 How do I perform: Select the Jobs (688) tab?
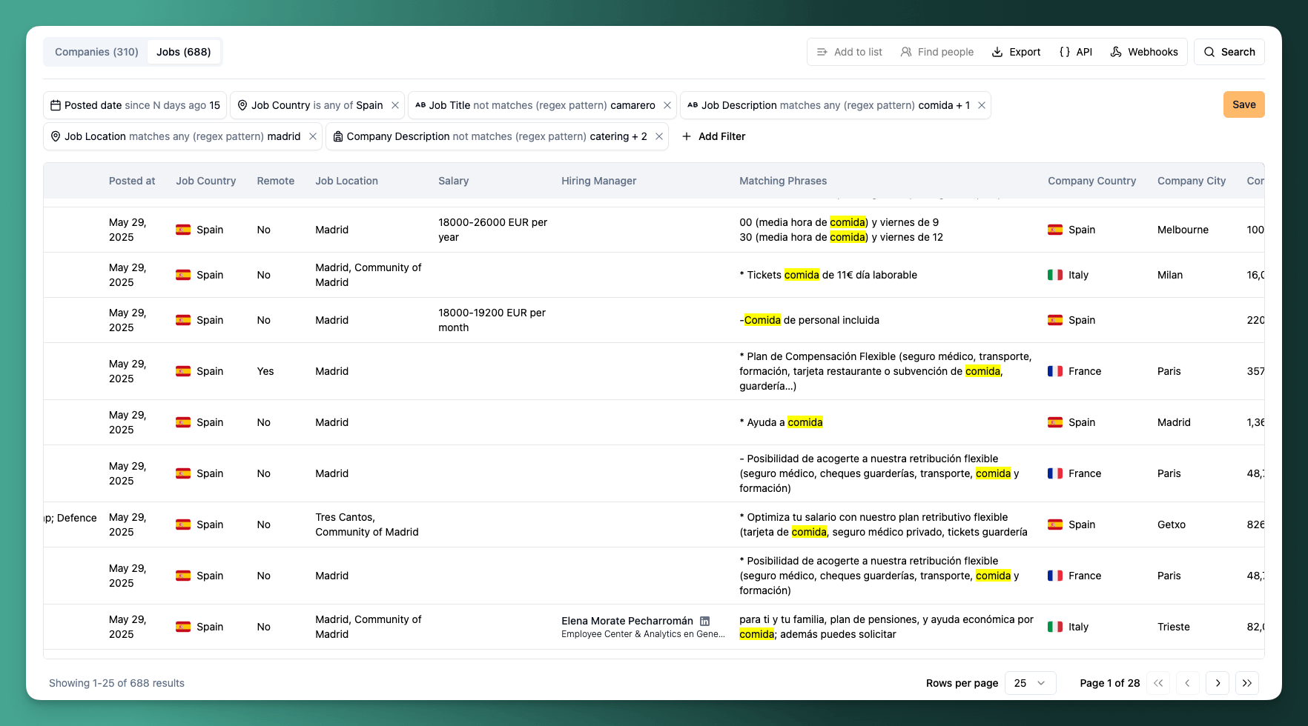[x=184, y=52]
